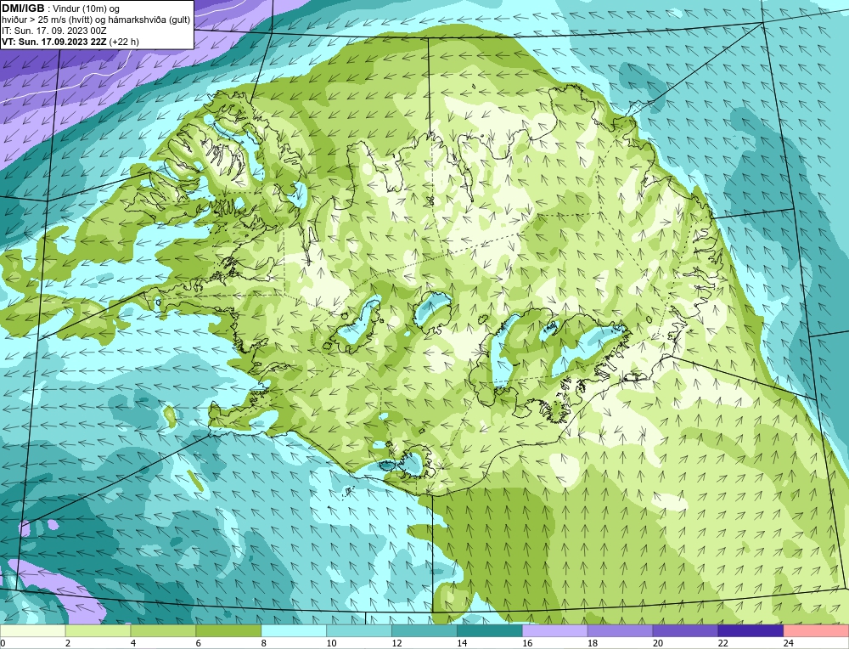Viewport: 849px width, 649px height.
Task: Select the legend value '20'
Action: (x=658, y=643)
